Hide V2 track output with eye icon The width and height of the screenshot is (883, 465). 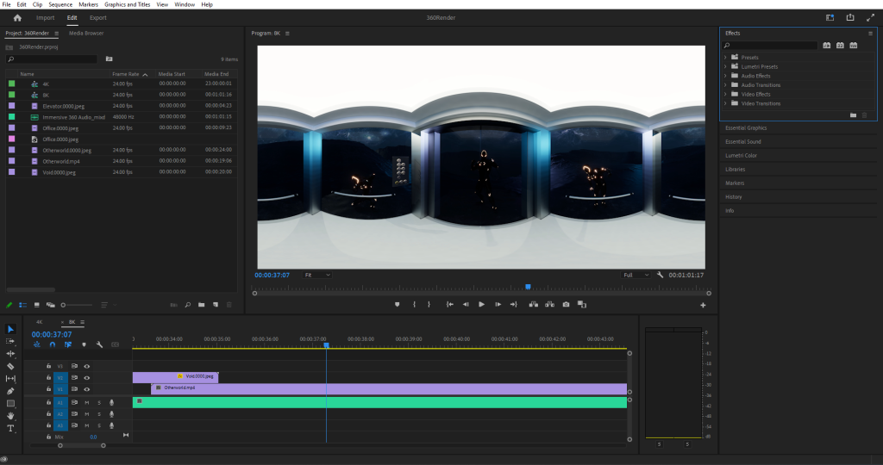[87, 377]
